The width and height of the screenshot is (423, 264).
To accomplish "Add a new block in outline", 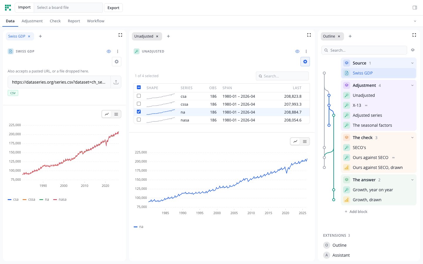I will tap(356, 211).
